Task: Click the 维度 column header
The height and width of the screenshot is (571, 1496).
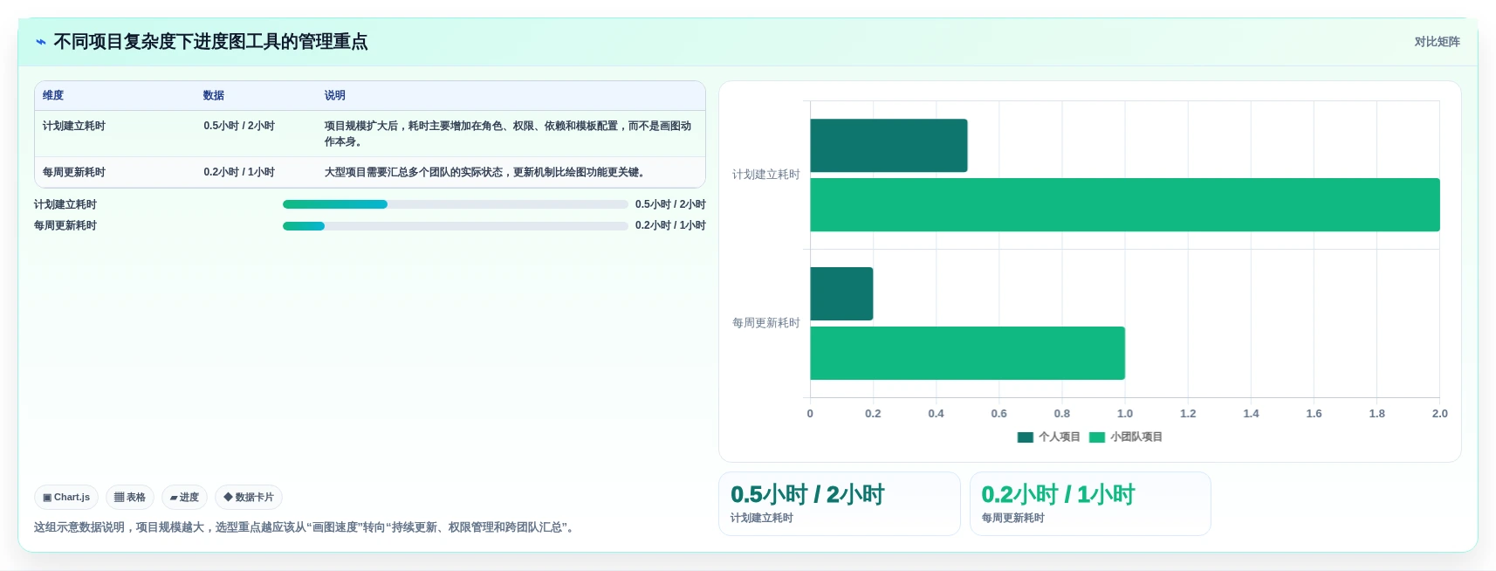Action: 53,95
